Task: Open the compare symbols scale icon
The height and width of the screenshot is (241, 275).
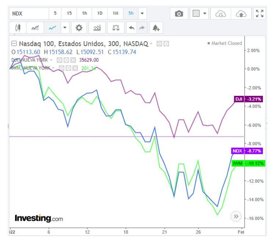Action: (116, 28)
